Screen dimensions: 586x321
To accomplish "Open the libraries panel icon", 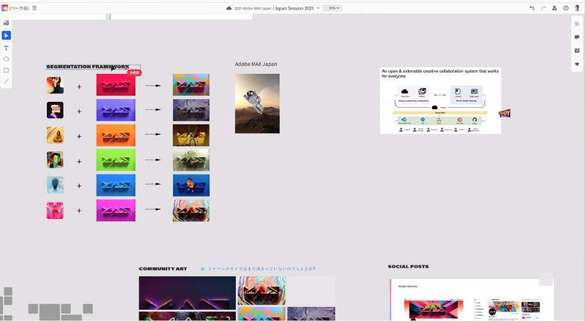I will coord(577,51).
